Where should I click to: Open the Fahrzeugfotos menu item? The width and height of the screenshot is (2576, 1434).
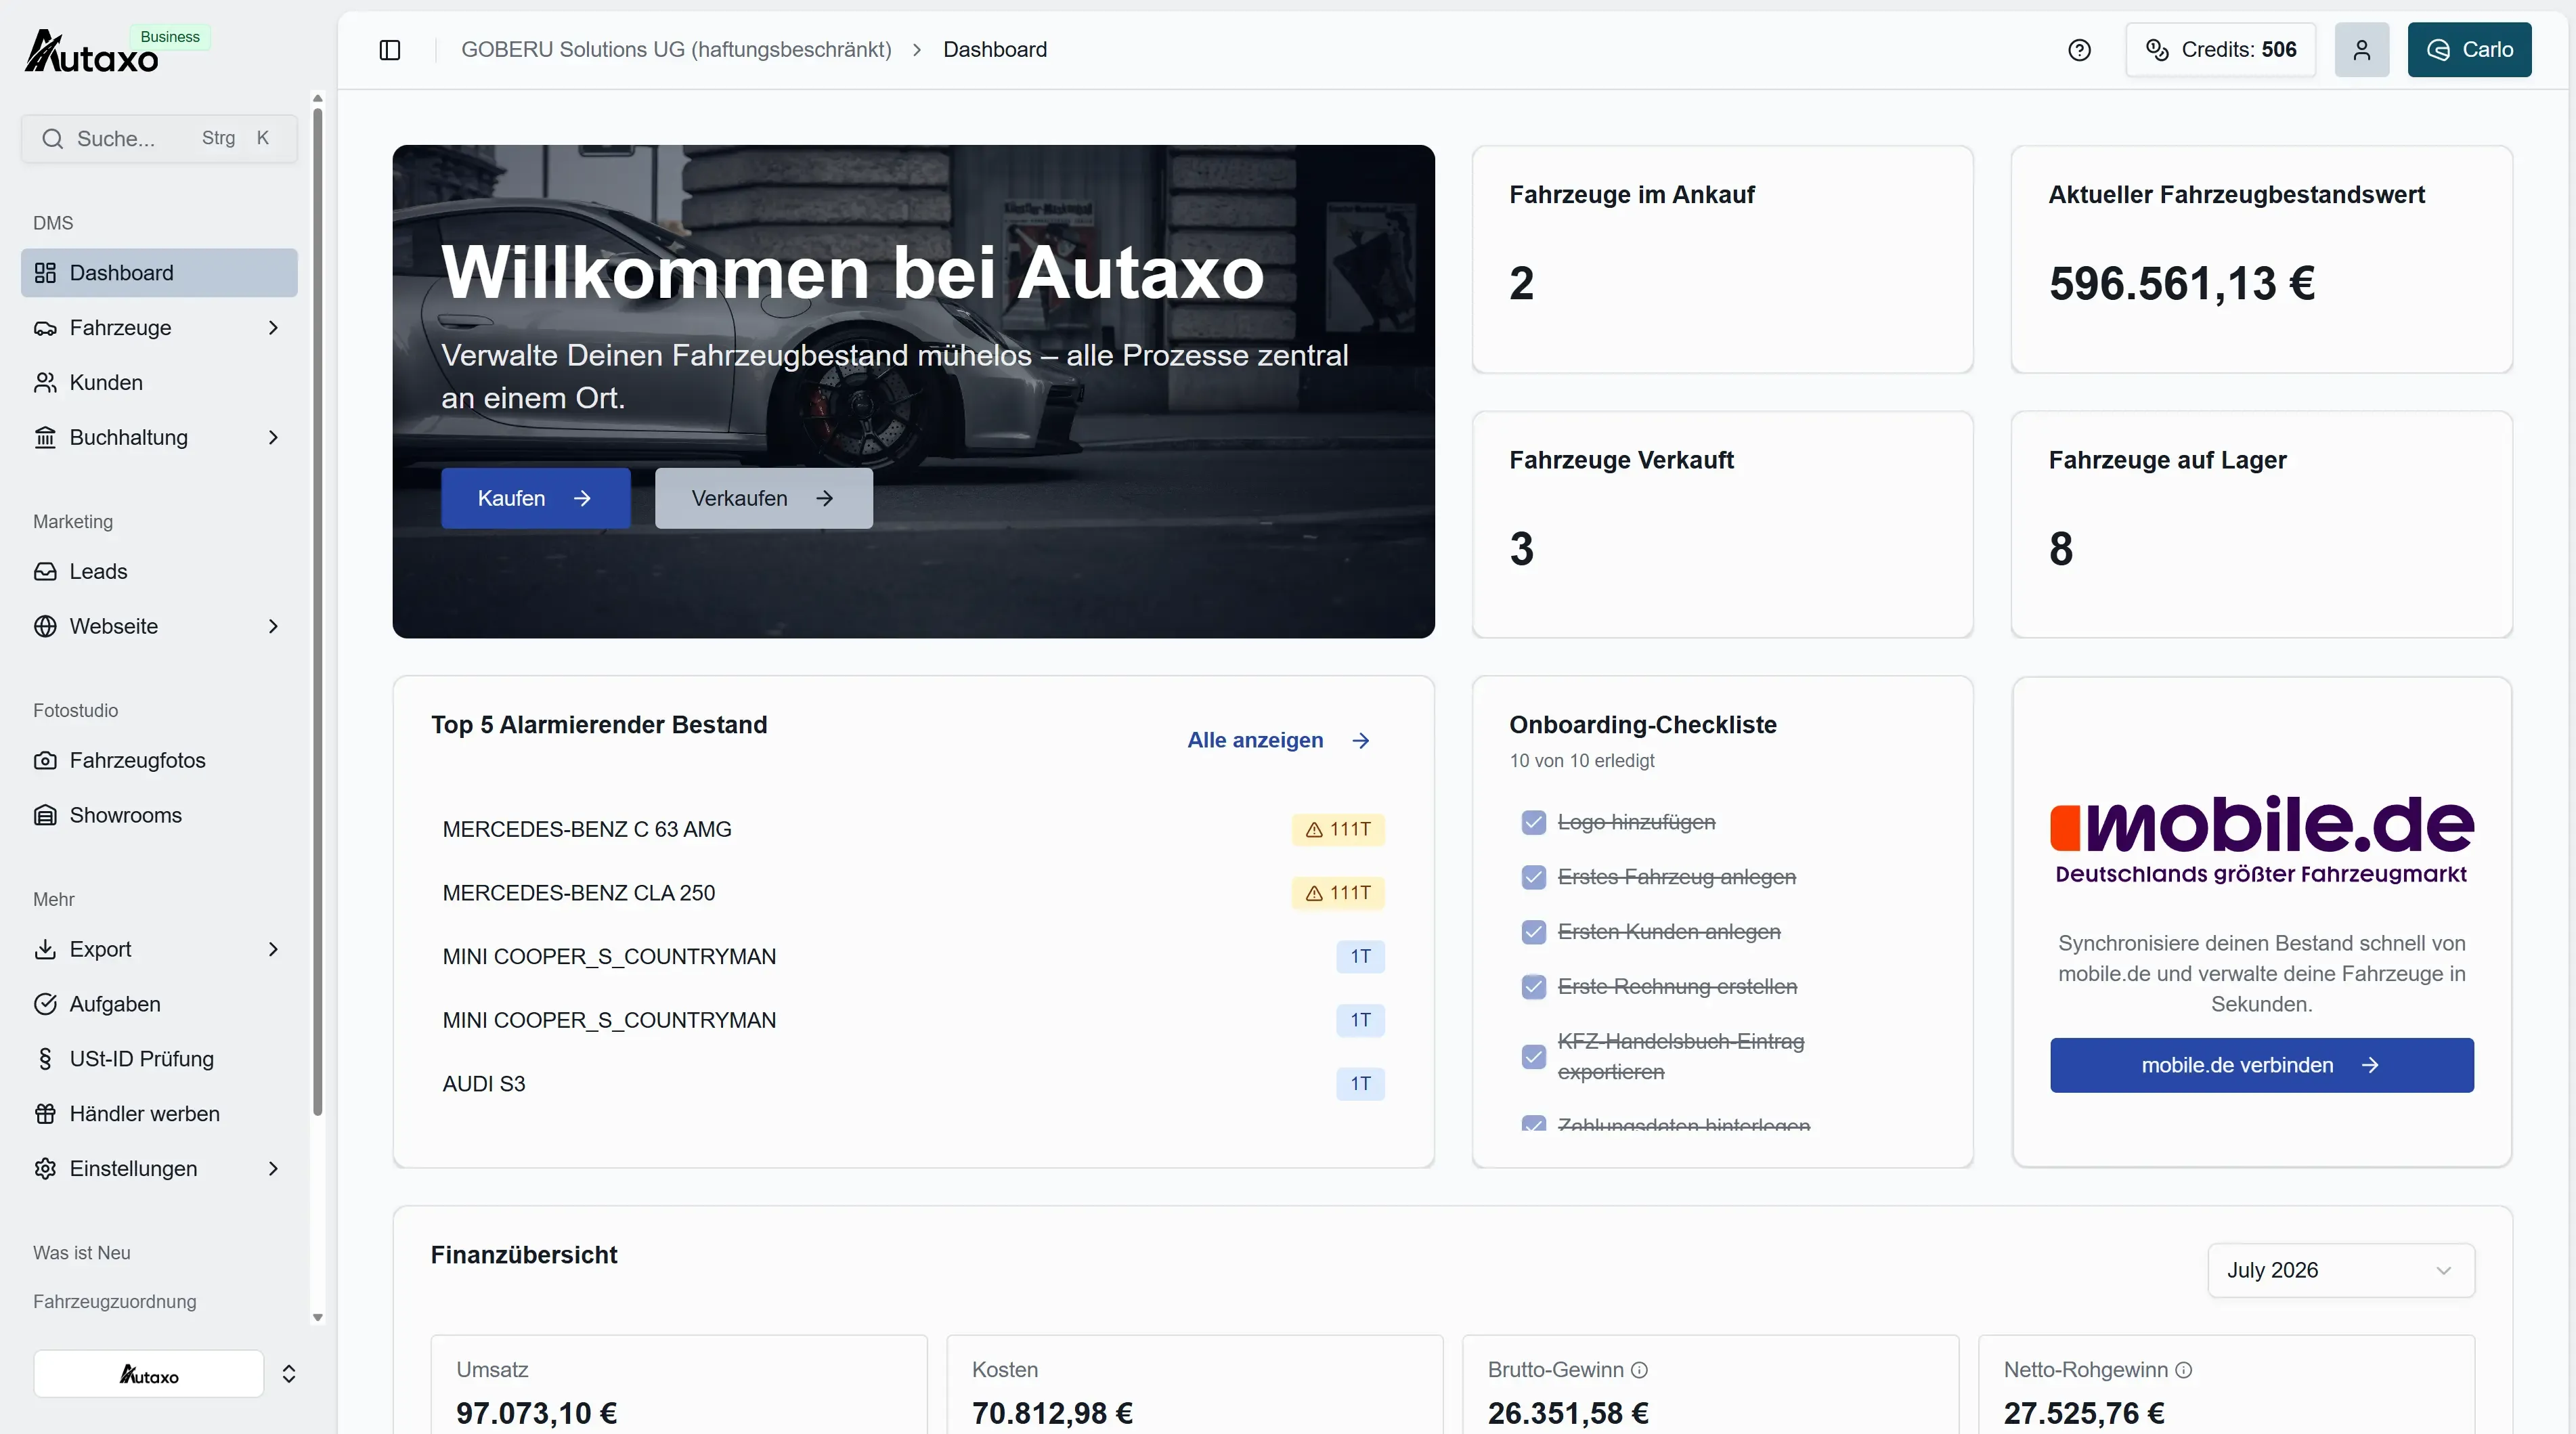tap(159, 761)
